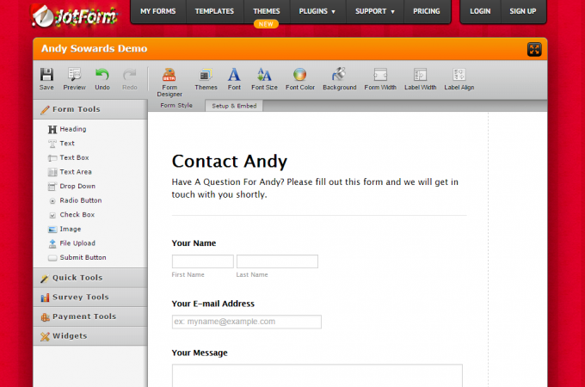The image size is (585, 387).
Task: Add an Image element
Action: 65,229
